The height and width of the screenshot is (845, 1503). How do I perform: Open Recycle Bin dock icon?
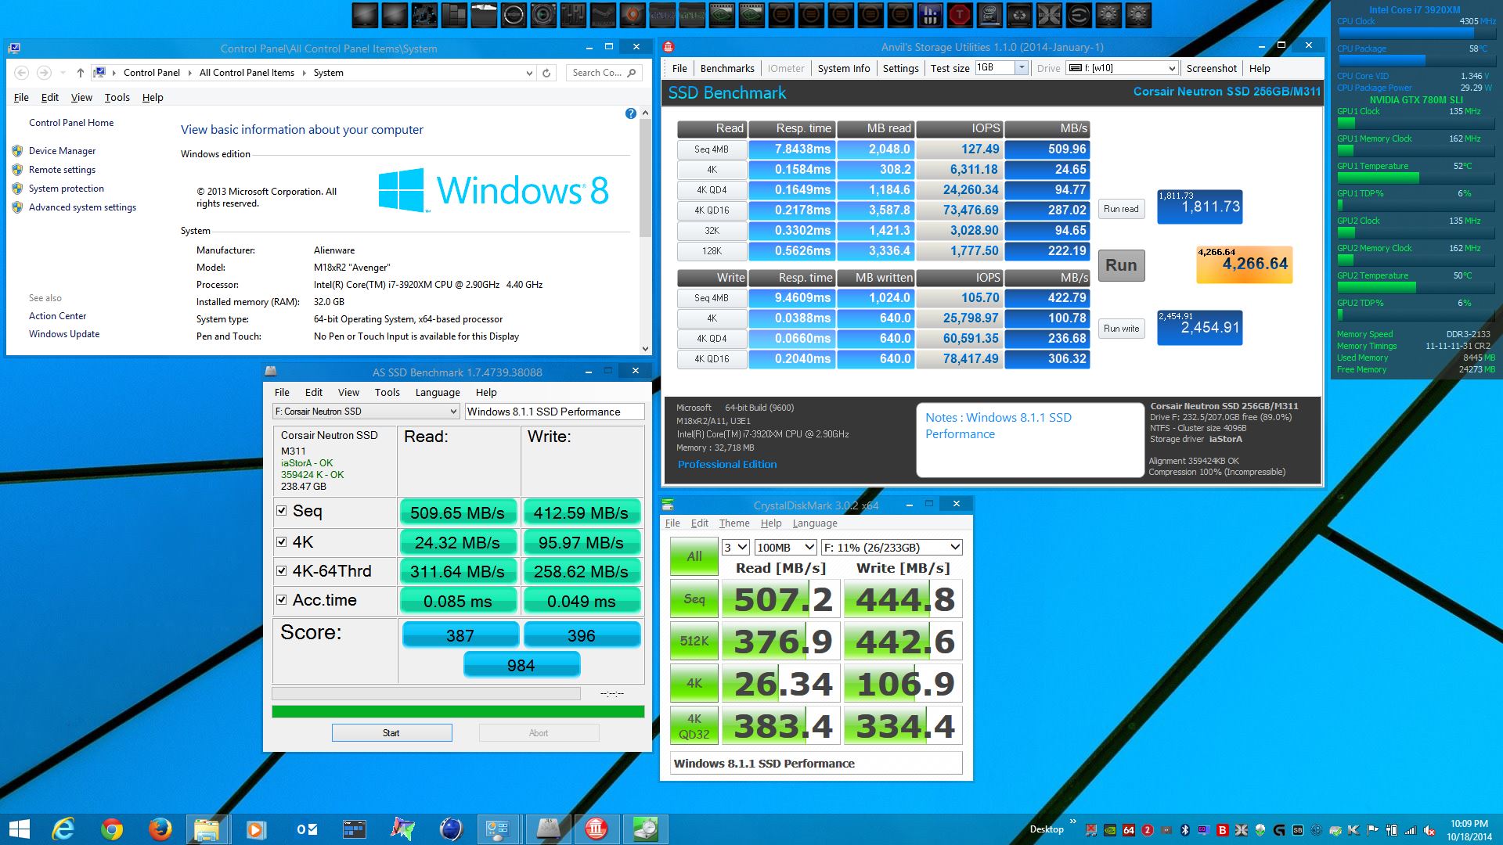coord(1019,15)
